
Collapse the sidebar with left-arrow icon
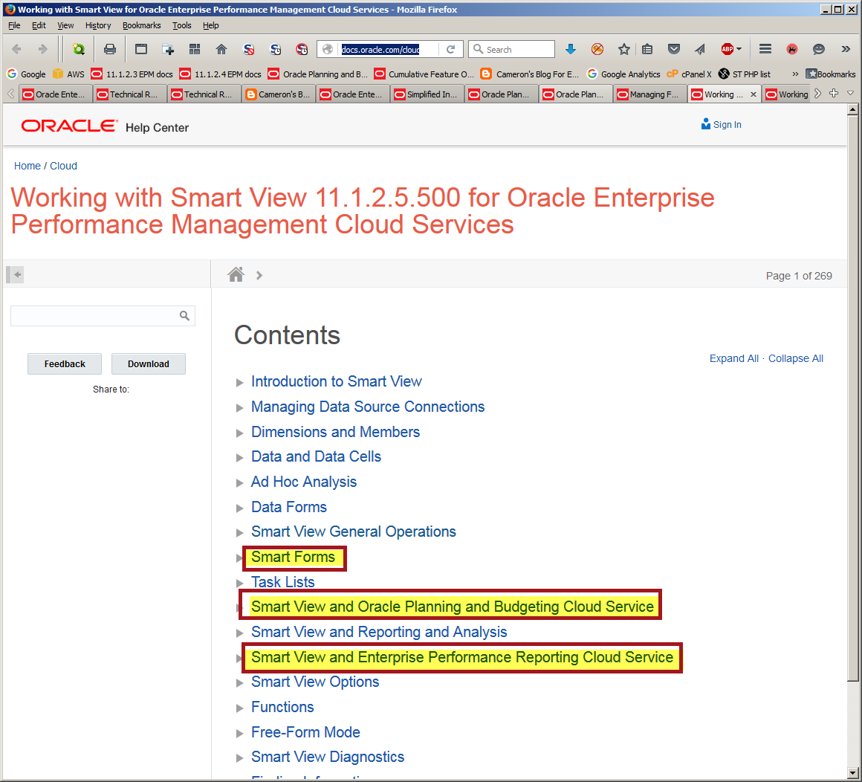point(16,274)
